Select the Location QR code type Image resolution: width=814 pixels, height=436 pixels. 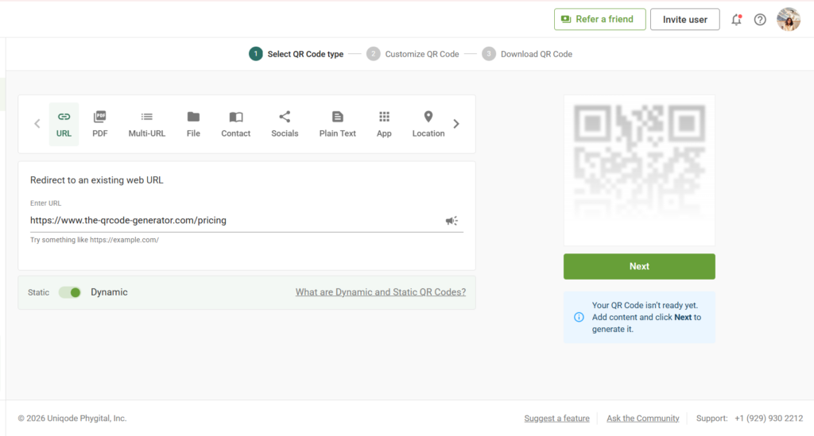click(x=428, y=124)
